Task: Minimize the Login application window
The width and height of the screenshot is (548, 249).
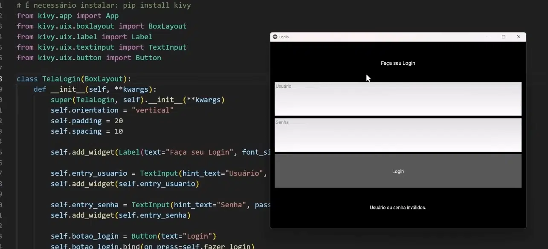Action: pos(489,37)
